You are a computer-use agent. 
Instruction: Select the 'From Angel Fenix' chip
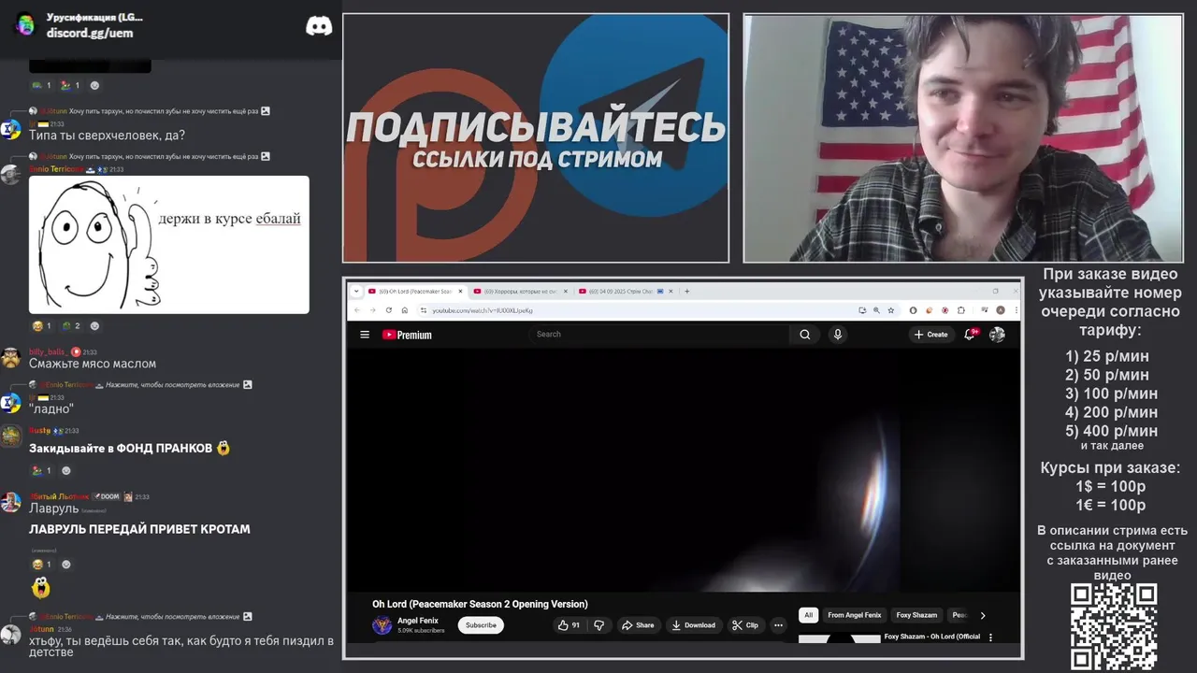854,615
